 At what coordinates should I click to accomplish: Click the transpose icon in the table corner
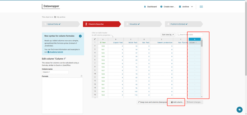95,39
